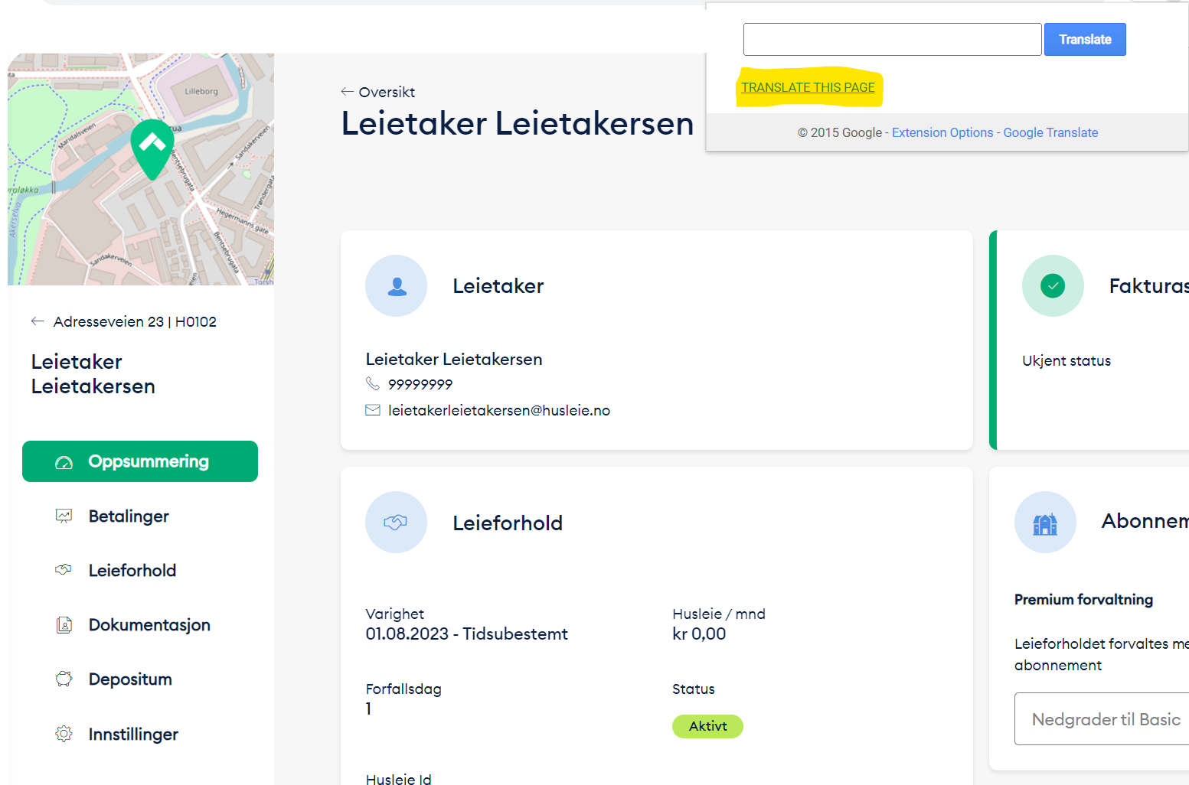Click the Nedgrader til Basic button
The image size is (1189, 785).
point(1105,719)
